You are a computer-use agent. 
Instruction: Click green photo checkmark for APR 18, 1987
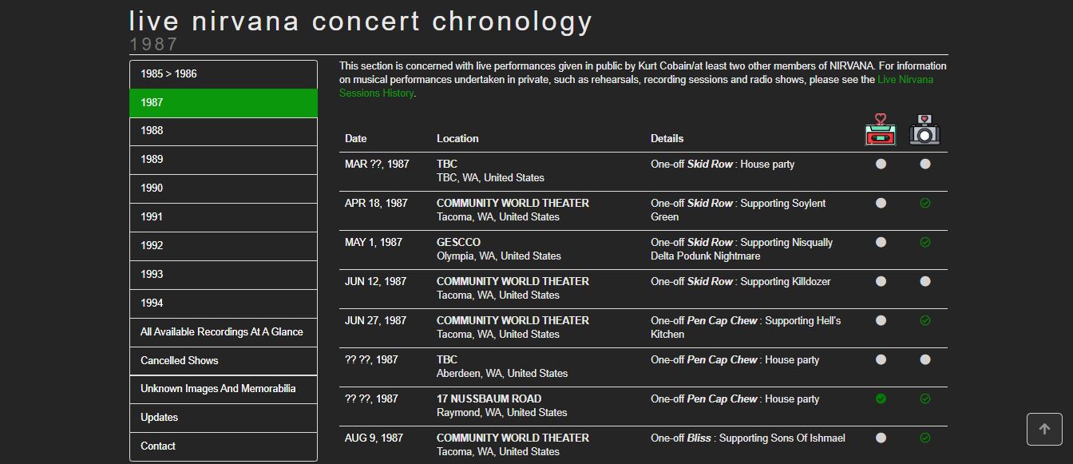925,203
